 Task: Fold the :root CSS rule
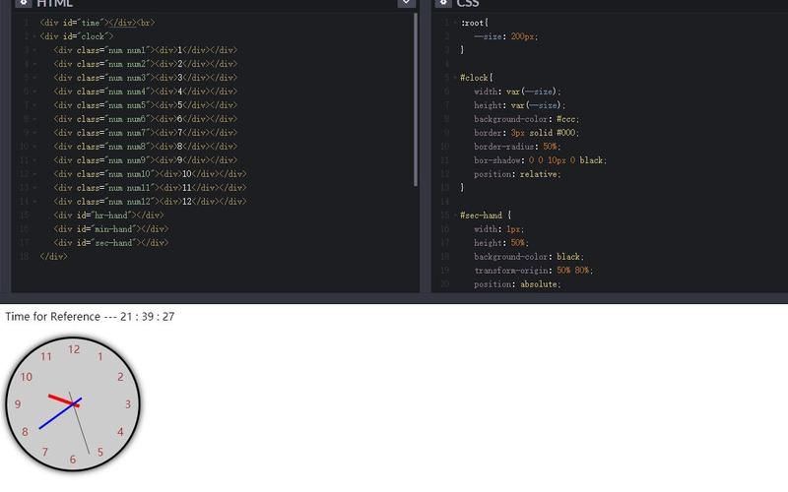(x=454, y=23)
